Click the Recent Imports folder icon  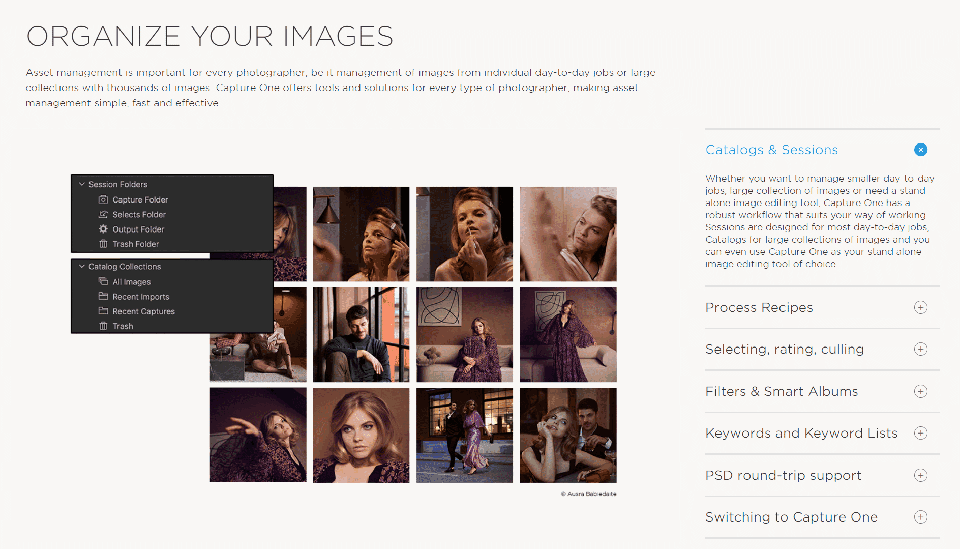click(x=103, y=296)
